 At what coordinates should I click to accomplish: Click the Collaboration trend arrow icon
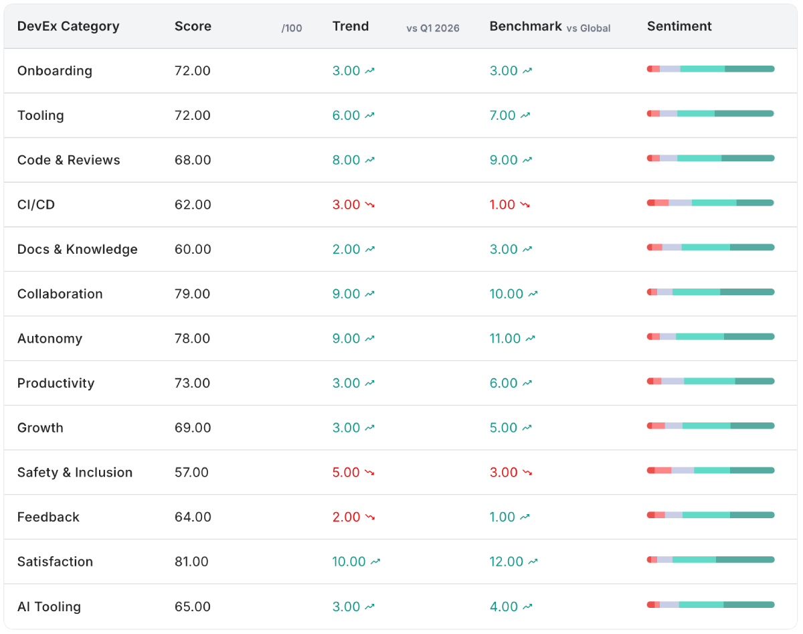click(370, 294)
